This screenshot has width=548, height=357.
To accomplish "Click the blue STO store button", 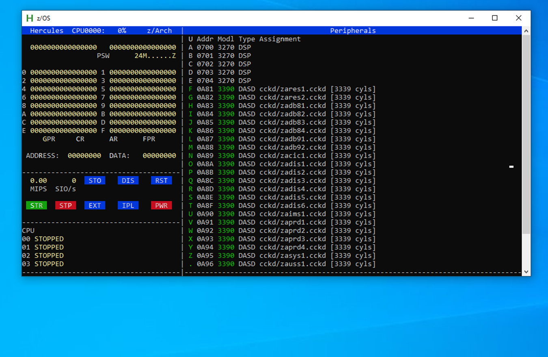I will 95,181.
